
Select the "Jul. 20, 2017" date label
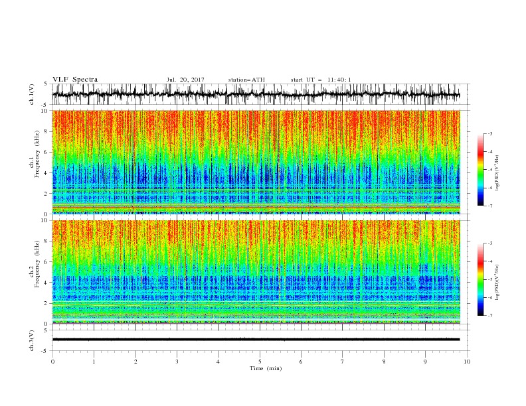coord(185,80)
